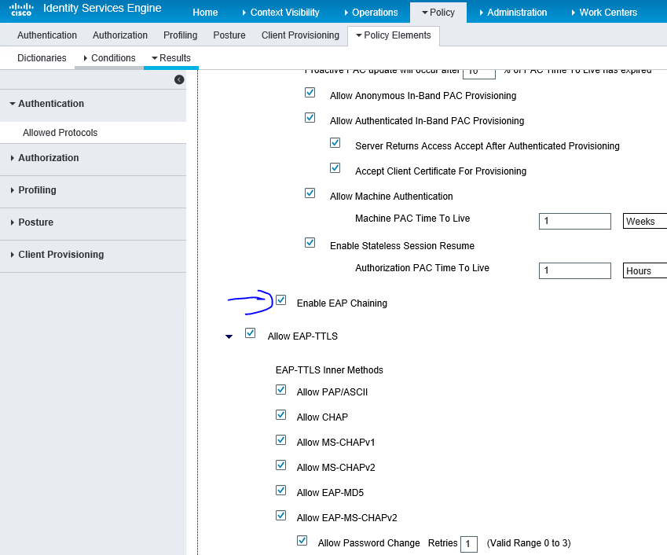Toggle Allow EAP-MS-CHAPv2 checkbox
667x555 pixels.
pyautogui.click(x=280, y=515)
